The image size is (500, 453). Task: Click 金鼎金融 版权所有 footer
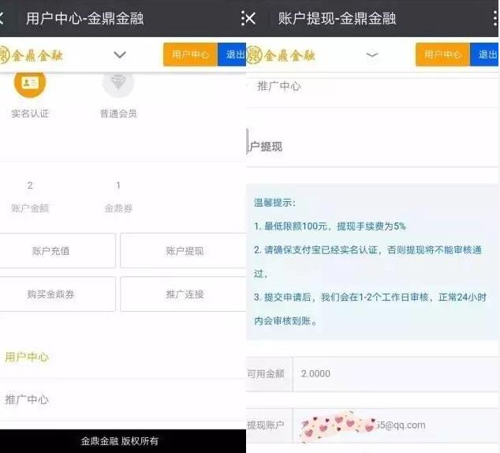[x=120, y=441]
